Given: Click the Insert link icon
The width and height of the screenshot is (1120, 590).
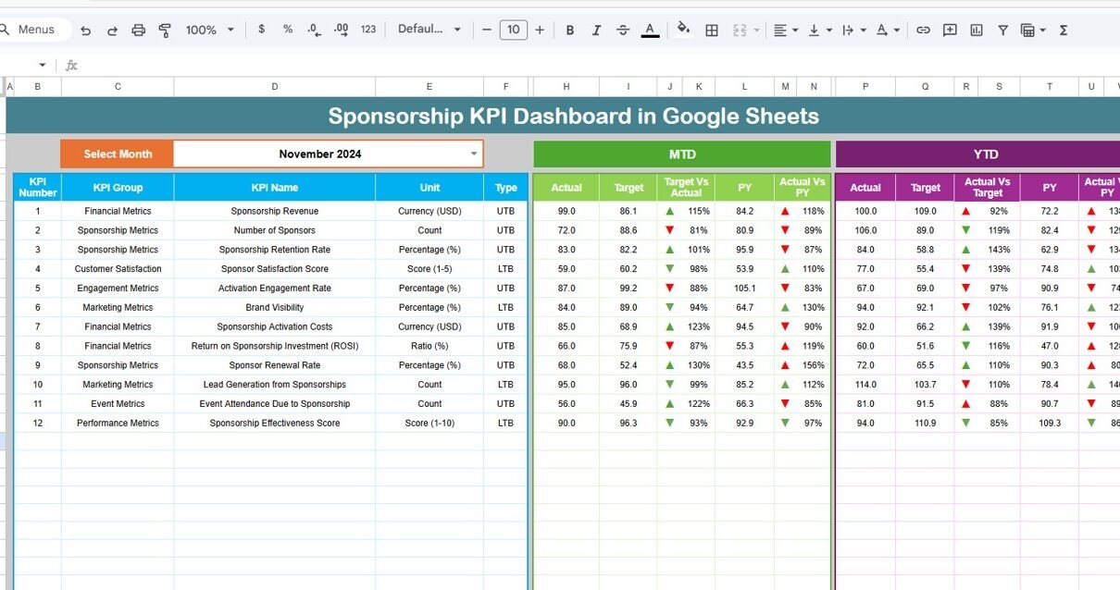Looking at the screenshot, I should tap(923, 30).
